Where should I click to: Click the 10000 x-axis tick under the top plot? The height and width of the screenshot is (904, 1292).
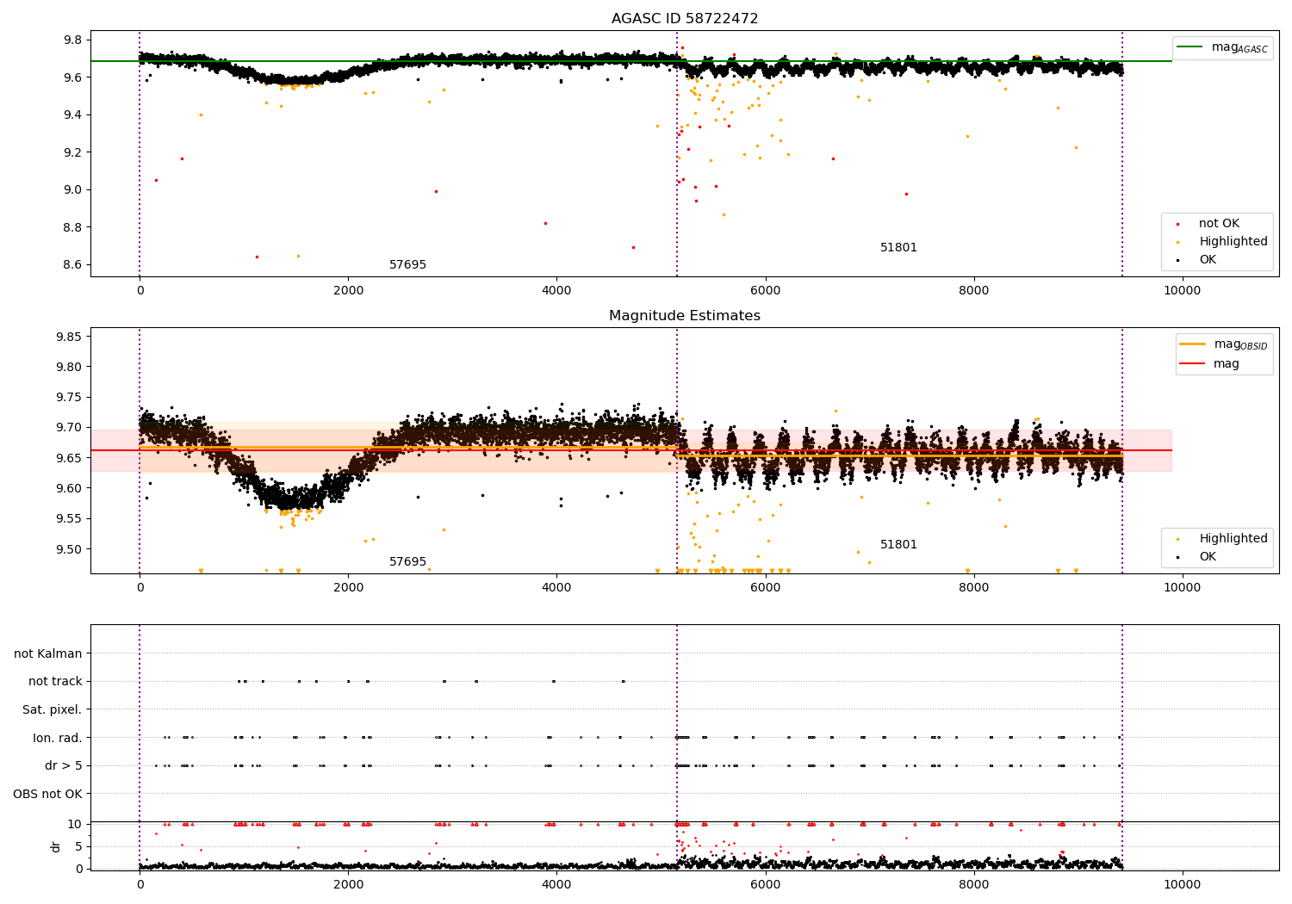coord(1182,291)
